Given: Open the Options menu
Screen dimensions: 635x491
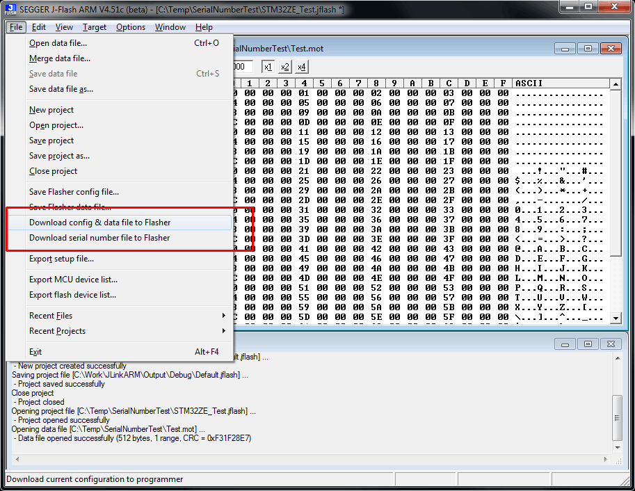Looking at the screenshot, I should 130,27.
